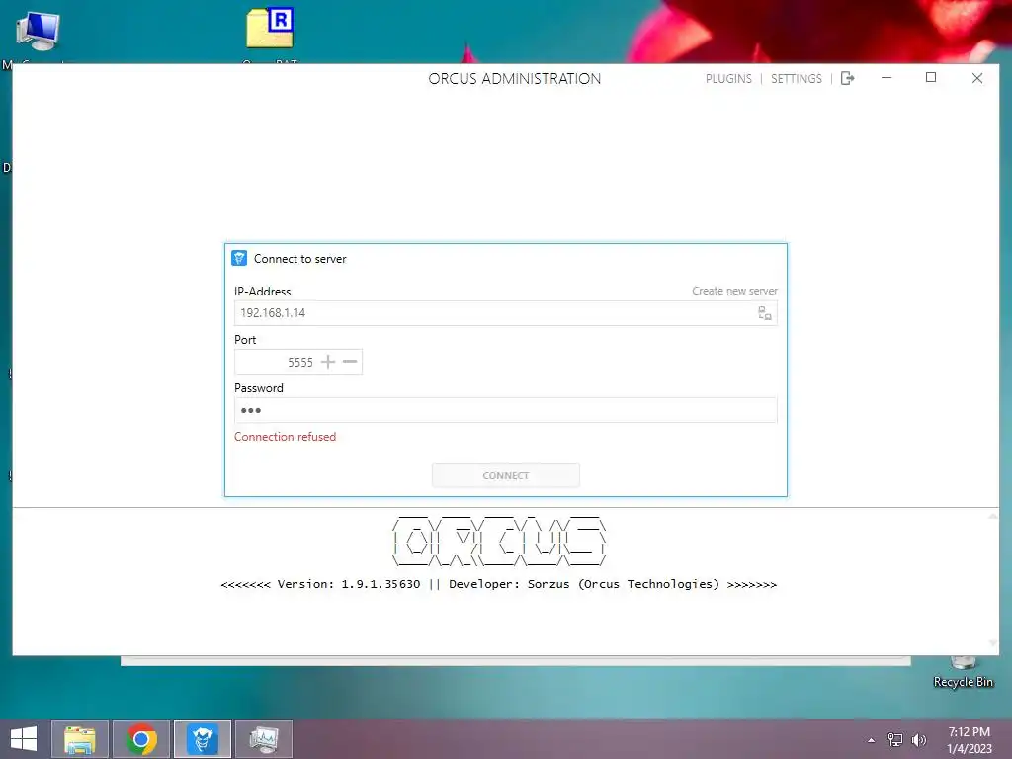The height and width of the screenshot is (759, 1012).
Task: Open the SETTINGS menu
Action: click(x=796, y=79)
